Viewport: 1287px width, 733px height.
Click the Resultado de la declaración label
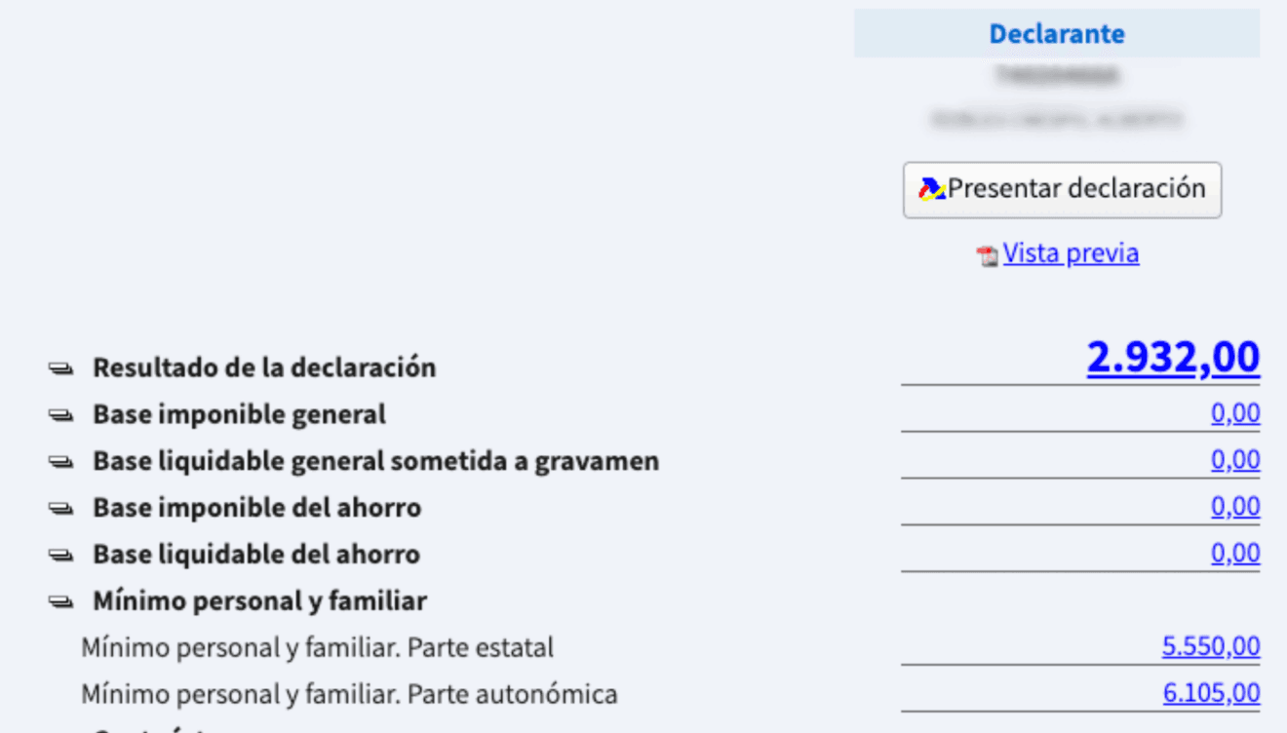(264, 368)
